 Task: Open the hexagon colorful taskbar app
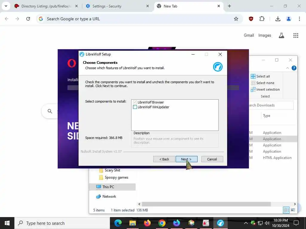[x=191, y=223]
